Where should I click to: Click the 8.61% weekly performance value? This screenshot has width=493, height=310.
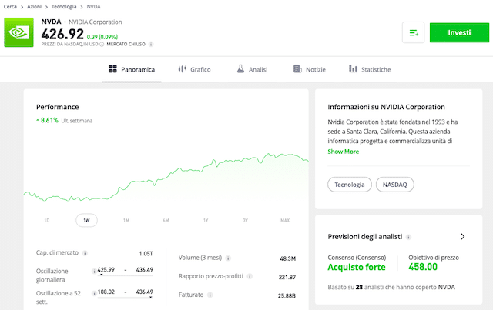point(49,120)
